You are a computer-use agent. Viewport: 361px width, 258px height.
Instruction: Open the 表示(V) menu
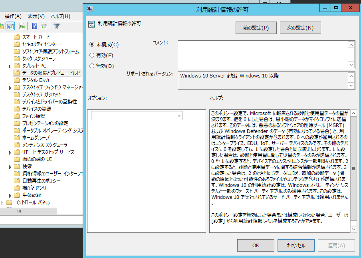click(x=36, y=16)
